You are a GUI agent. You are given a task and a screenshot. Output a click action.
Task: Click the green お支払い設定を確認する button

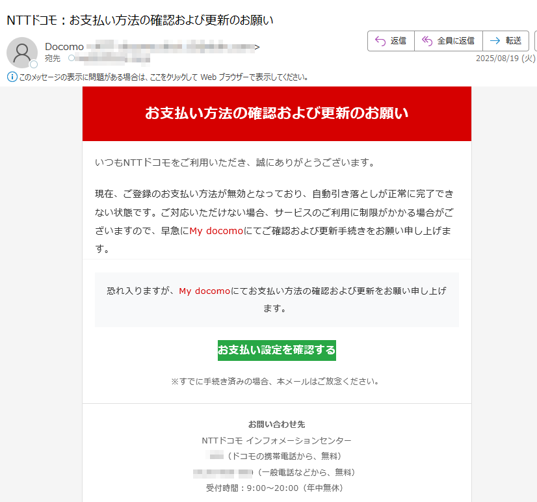click(277, 350)
